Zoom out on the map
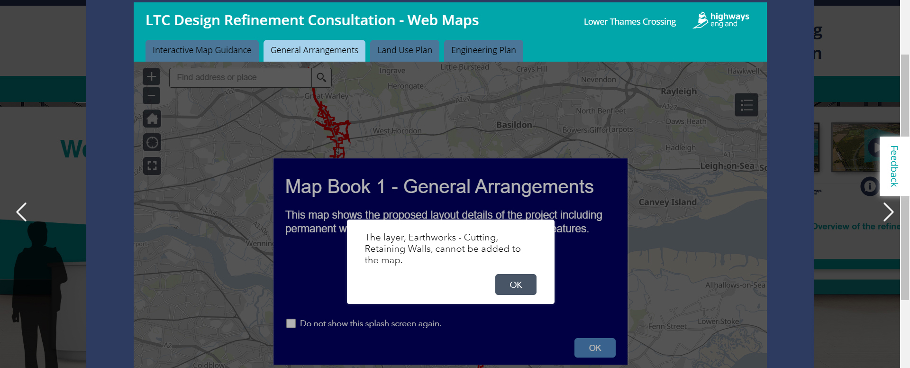 152,96
